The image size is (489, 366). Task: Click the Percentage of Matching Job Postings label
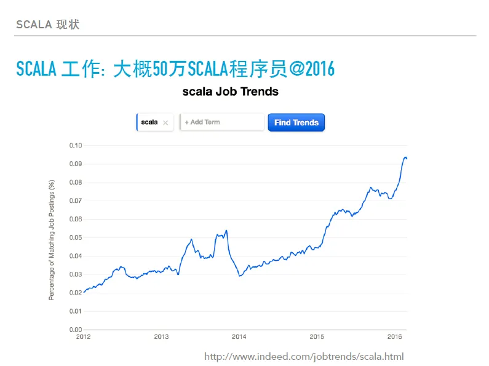(52, 240)
